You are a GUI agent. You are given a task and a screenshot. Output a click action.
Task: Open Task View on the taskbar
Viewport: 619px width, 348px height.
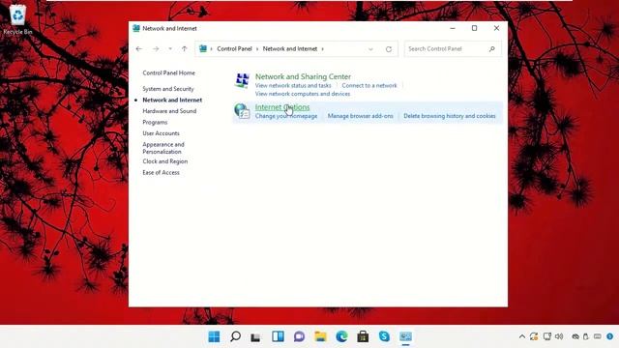pos(255,336)
